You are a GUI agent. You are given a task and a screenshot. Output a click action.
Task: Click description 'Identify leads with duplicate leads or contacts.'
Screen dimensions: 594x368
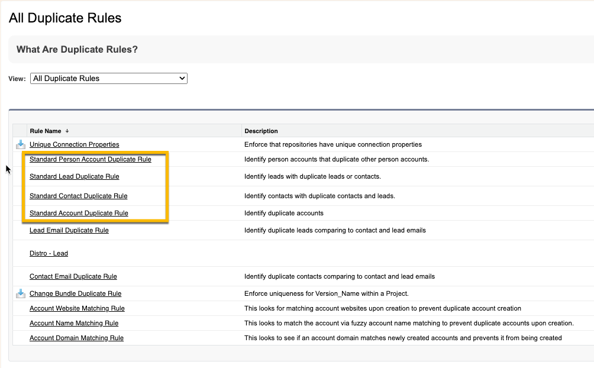click(x=312, y=176)
